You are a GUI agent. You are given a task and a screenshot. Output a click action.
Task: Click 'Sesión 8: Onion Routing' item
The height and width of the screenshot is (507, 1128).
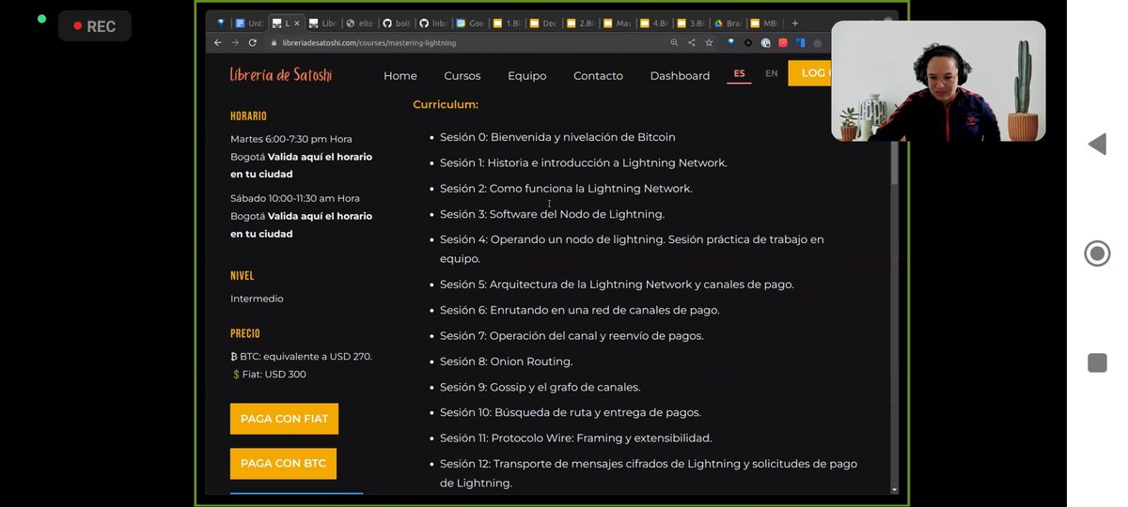[506, 361]
